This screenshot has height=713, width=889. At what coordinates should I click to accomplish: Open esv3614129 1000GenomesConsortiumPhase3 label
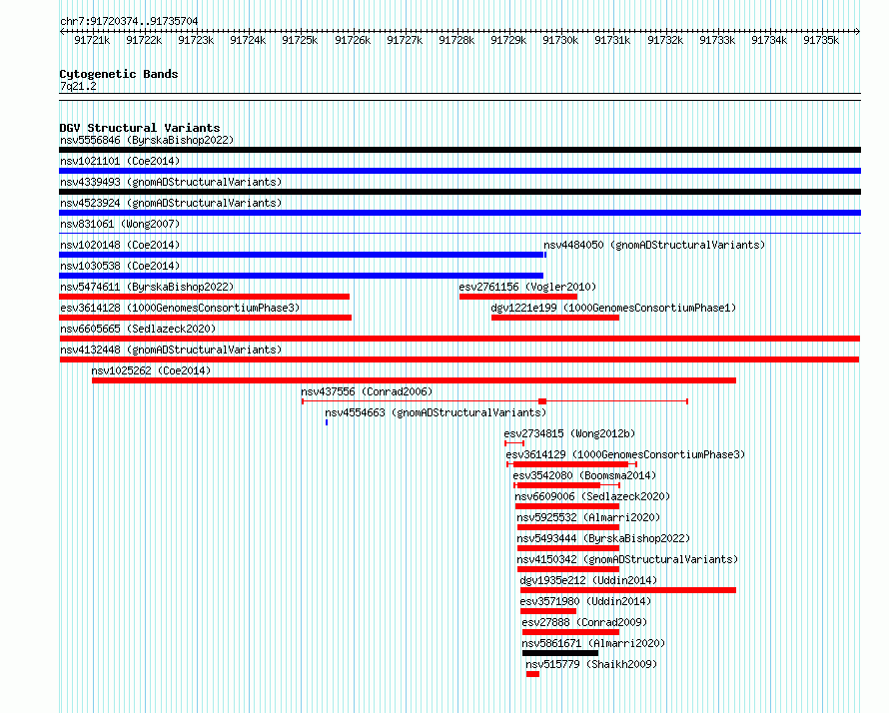625,454
